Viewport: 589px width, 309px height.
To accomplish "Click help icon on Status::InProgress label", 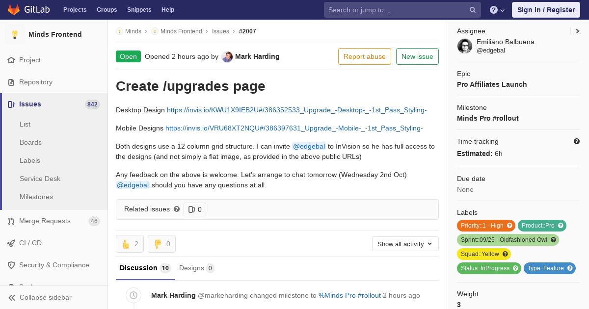I will (x=515, y=268).
